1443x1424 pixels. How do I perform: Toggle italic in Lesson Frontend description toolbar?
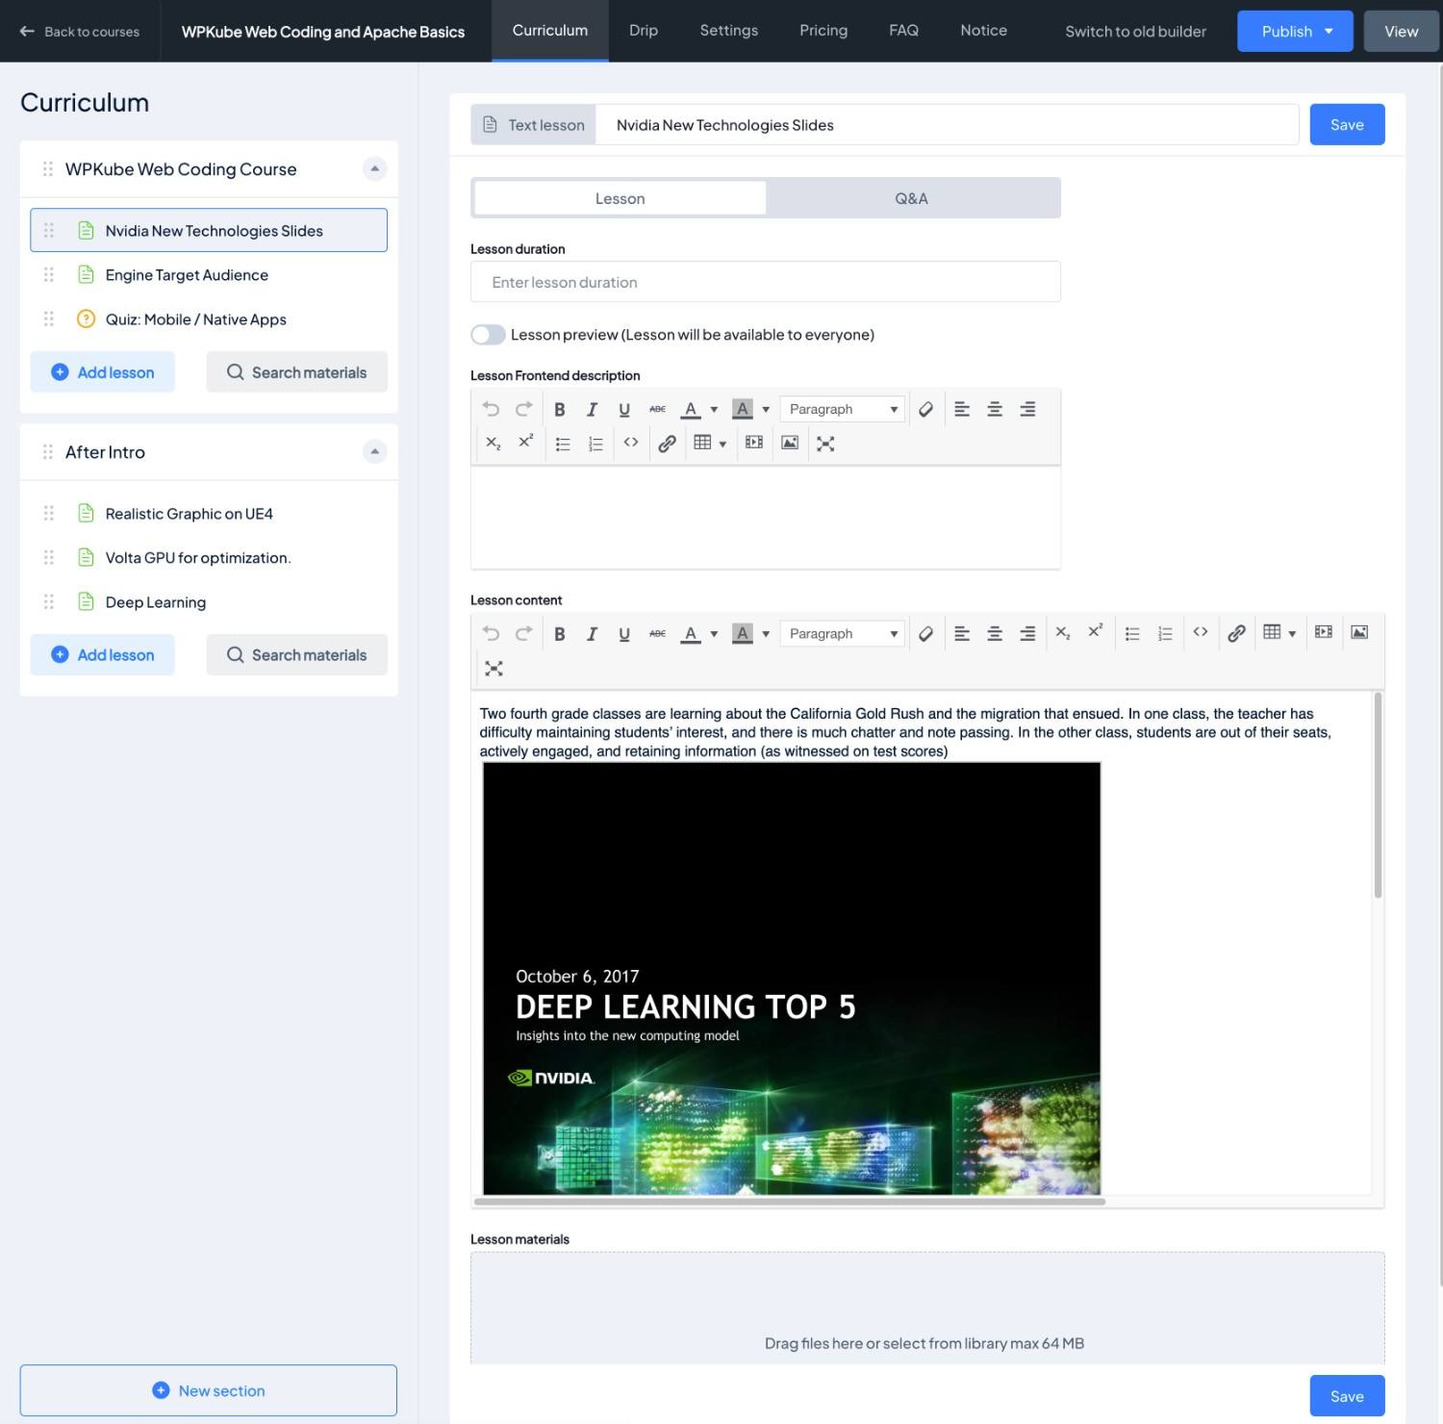click(592, 409)
